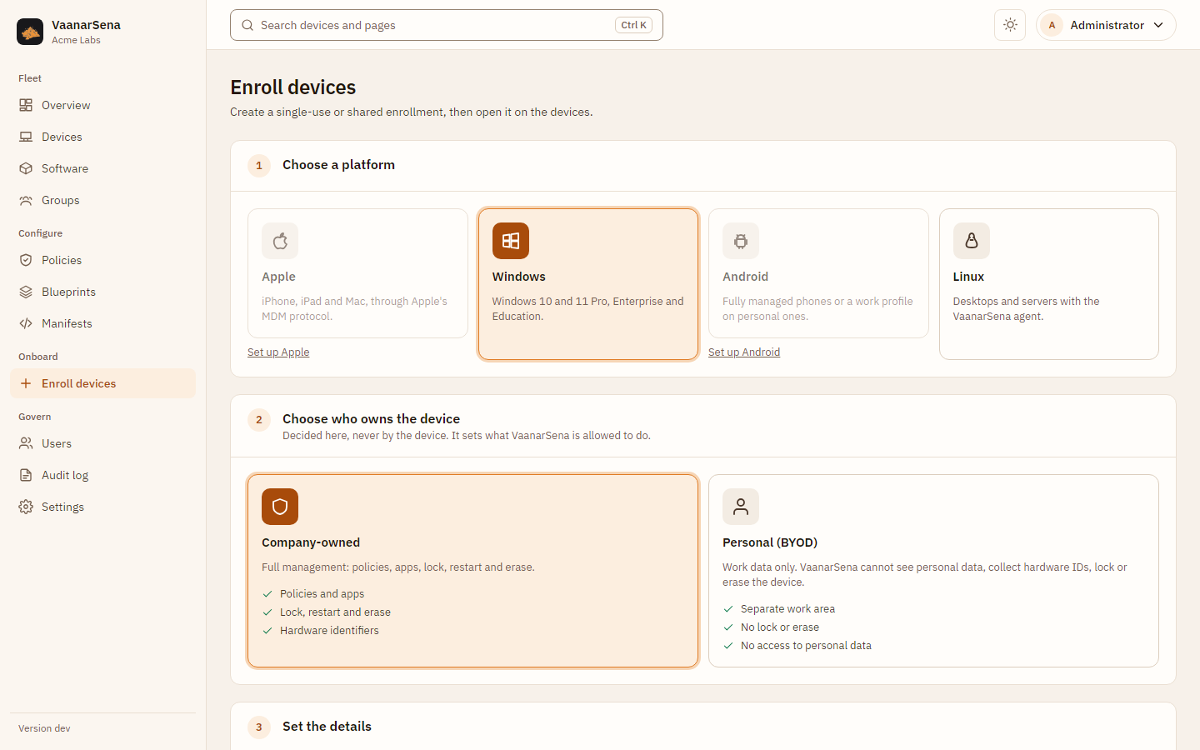Click the Manifests code icon in sidebar
The image size is (1200, 750).
pos(26,323)
